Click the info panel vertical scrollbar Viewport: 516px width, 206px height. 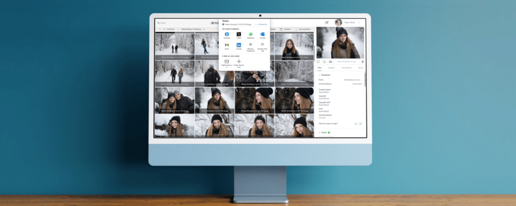[x=365, y=79]
